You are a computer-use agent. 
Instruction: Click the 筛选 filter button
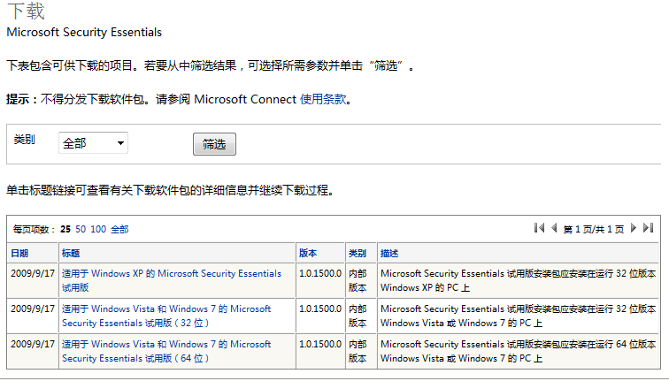214,144
